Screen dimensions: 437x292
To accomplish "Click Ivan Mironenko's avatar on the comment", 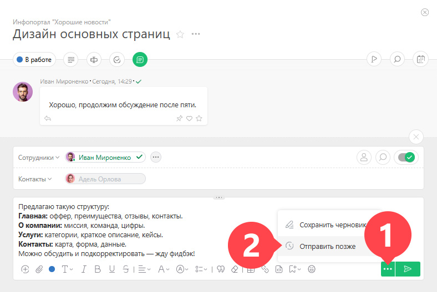I will [x=23, y=92].
